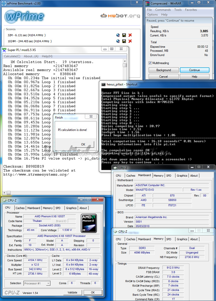Click the wPrime logo
The image size is (216, 301).
pyautogui.click(x=24, y=17)
